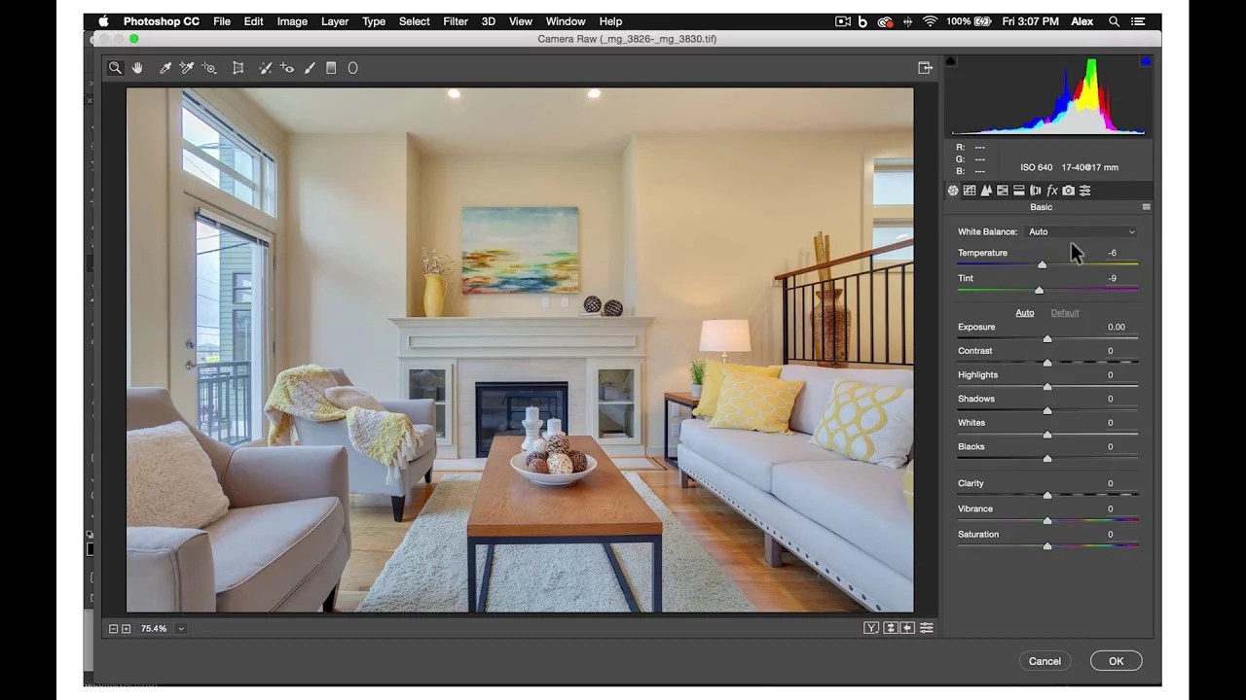Screen dimensions: 1246x700
Task: Click the OK button
Action: (x=1116, y=660)
